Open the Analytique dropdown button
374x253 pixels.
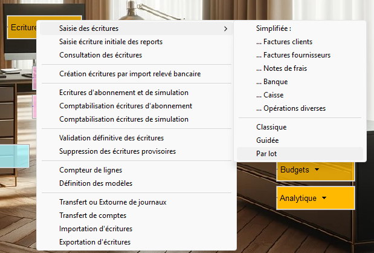click(x=314, y=198)
